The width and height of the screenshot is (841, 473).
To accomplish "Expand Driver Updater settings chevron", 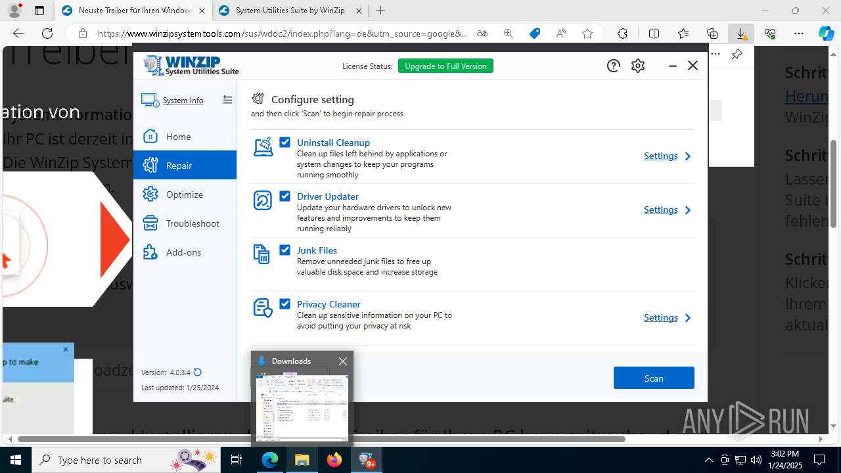I will (688, 210).
